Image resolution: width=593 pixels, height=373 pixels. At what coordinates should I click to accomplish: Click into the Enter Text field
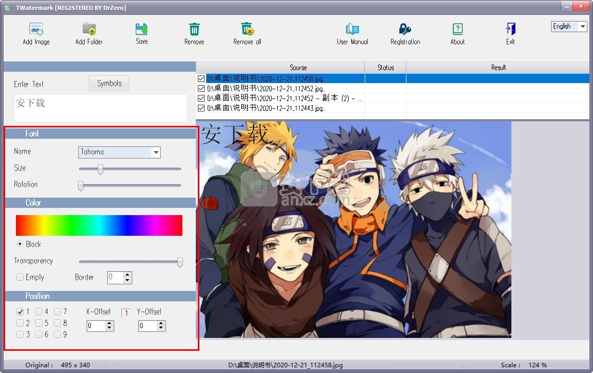[x=101, y=108]
